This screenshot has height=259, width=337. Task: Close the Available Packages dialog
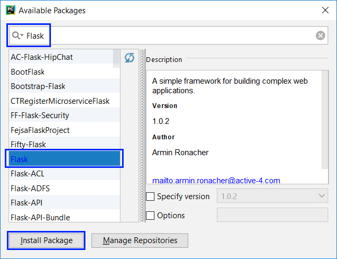click(x=324, y=10)
